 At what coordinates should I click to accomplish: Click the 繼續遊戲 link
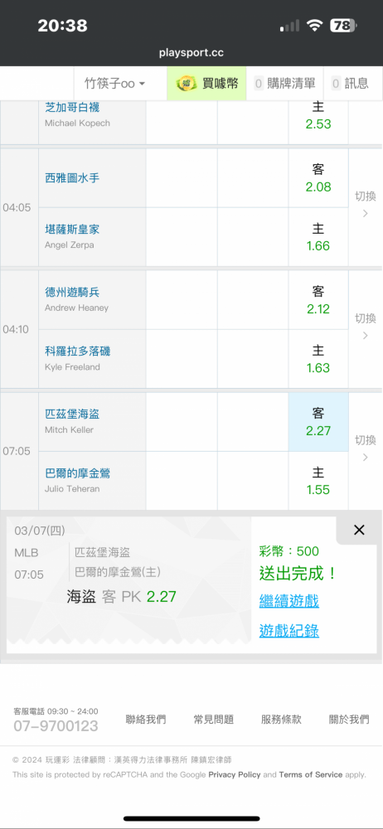click(288, 601)
